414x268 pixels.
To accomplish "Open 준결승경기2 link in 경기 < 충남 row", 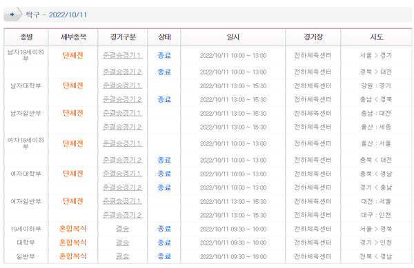I will pyautogui.click(x=122, y=187).
